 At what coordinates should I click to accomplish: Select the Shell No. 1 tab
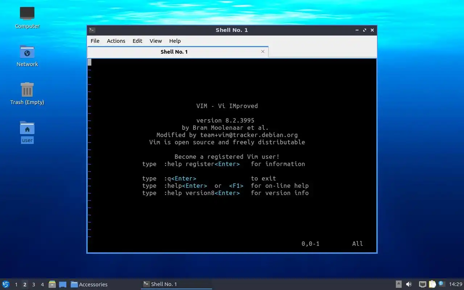(x=174, y=52)
